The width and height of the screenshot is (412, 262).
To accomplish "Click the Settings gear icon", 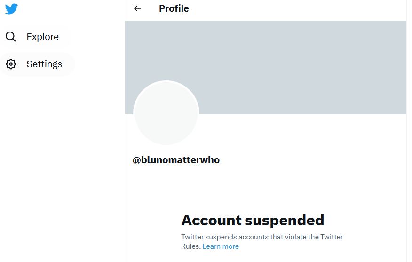I will 11,64.
